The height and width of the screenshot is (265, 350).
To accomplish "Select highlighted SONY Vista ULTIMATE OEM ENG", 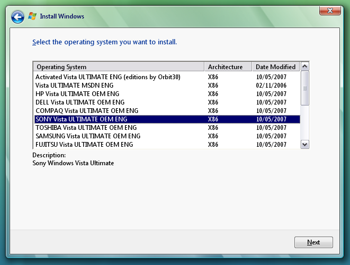I will pos(82,119).
